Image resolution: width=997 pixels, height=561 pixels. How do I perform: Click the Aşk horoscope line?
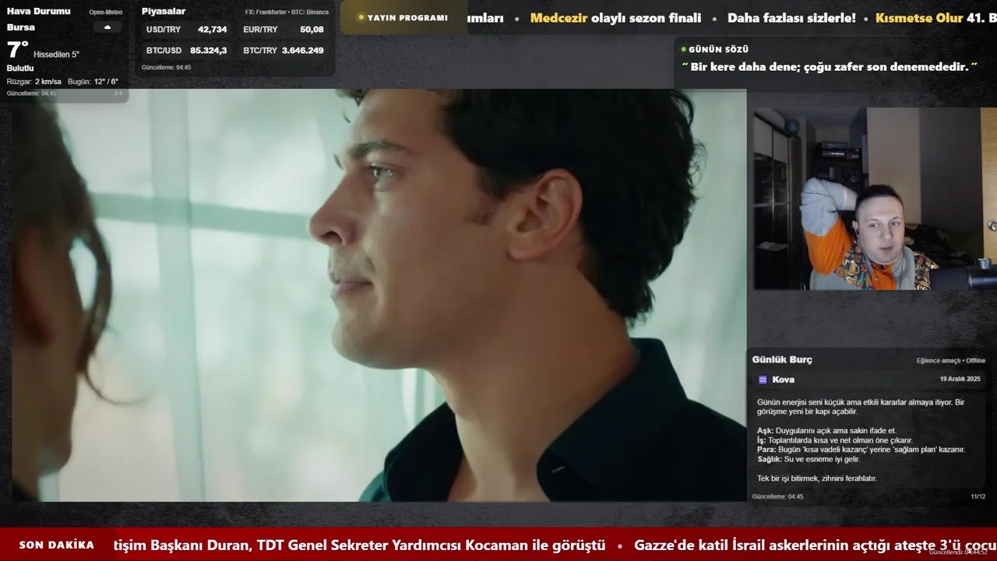(x=826, y=431)
